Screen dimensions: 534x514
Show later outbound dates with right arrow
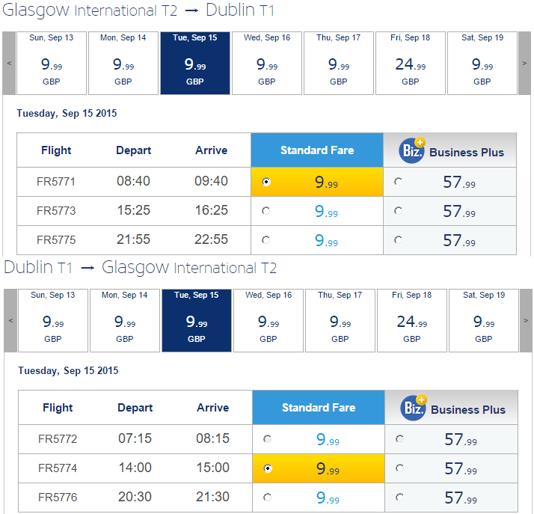[524, 64]
